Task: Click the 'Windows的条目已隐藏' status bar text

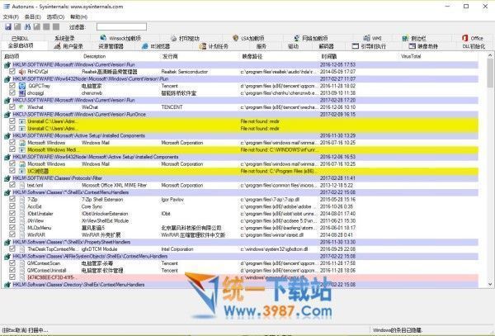Action: (x=397, y=330)
